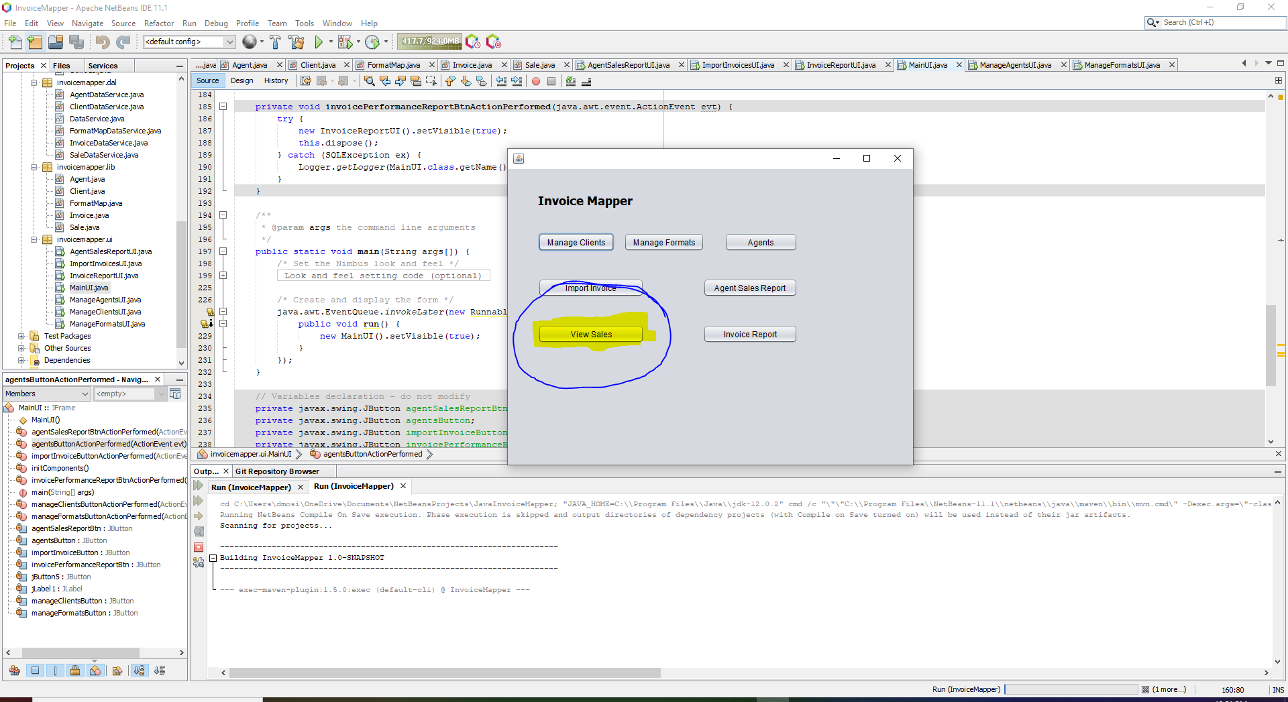
Task: Switch to the Design view tab
Action: click(x=241, y=80)
